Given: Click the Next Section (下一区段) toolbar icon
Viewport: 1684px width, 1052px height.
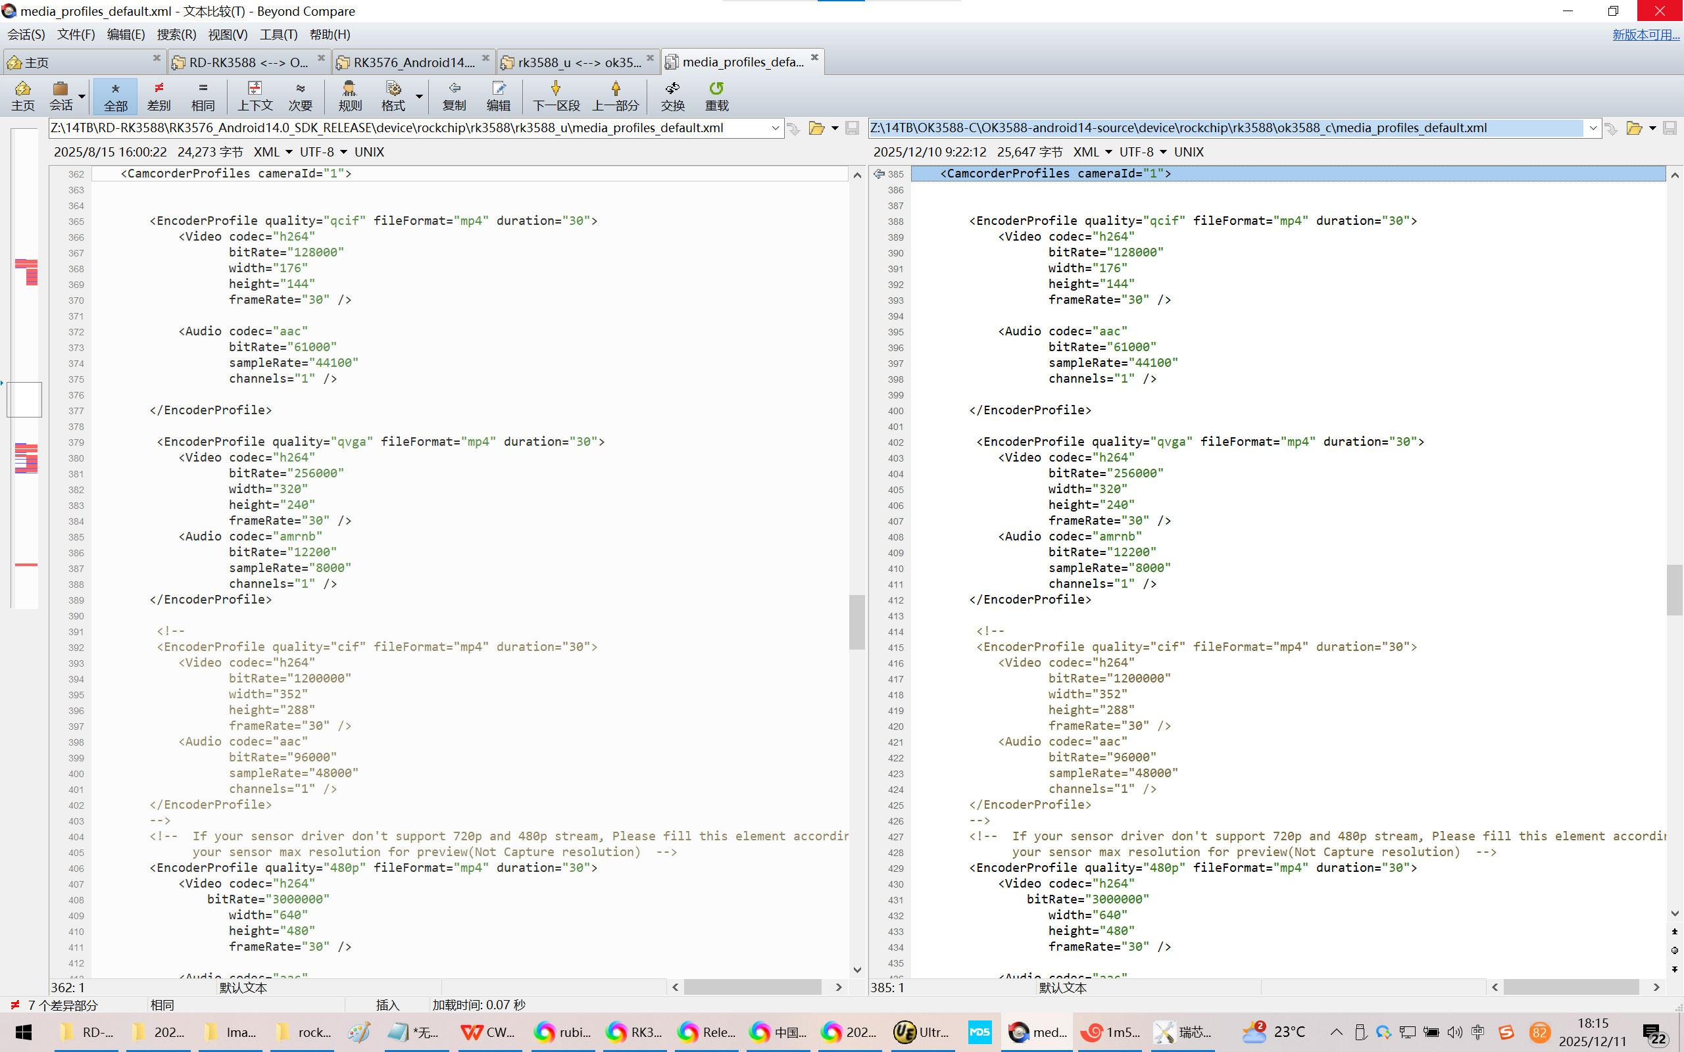Looking at the screenshot, I should tap(555, 89).
